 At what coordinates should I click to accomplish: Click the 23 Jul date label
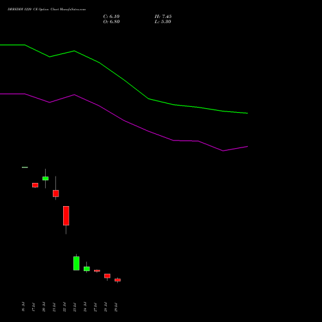[75, 307]
